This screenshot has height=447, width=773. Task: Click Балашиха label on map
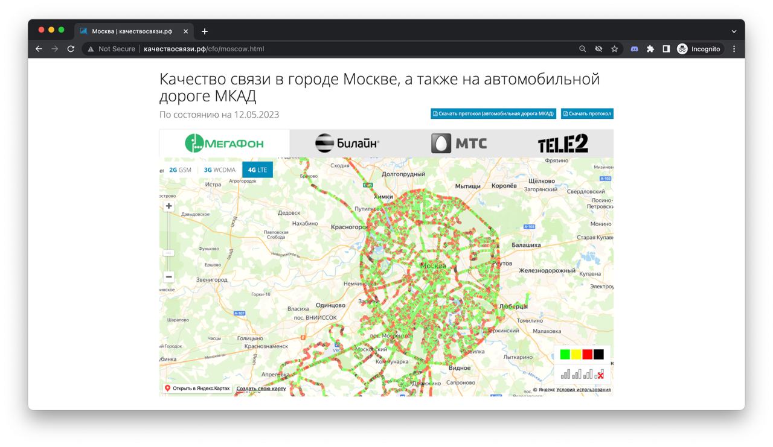[x=526, y=246]
